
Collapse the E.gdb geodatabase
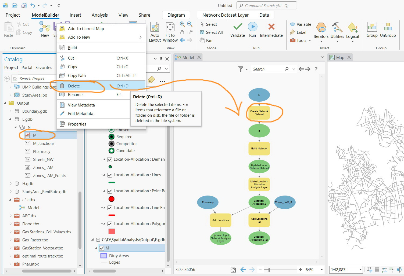pyautogui.click(x=10, y=119)
